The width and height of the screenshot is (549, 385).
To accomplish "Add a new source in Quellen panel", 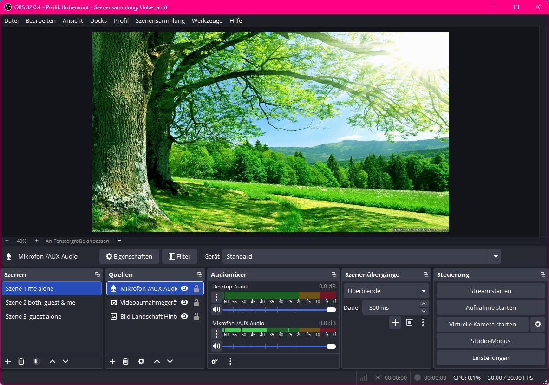I will [x=112, y=361].
